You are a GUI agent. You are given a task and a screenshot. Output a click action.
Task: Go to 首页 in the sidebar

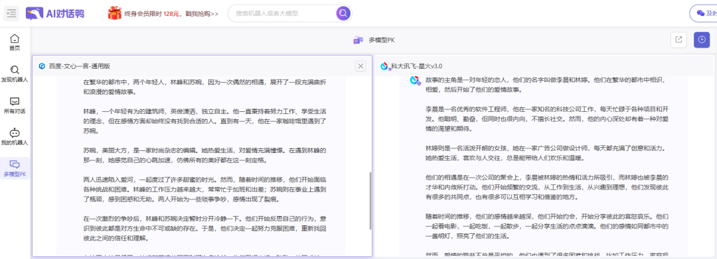point(15,42)
